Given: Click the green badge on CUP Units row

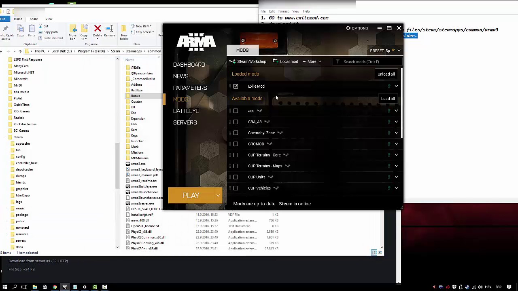Looking at the screenshot, I should click(389, 177).
